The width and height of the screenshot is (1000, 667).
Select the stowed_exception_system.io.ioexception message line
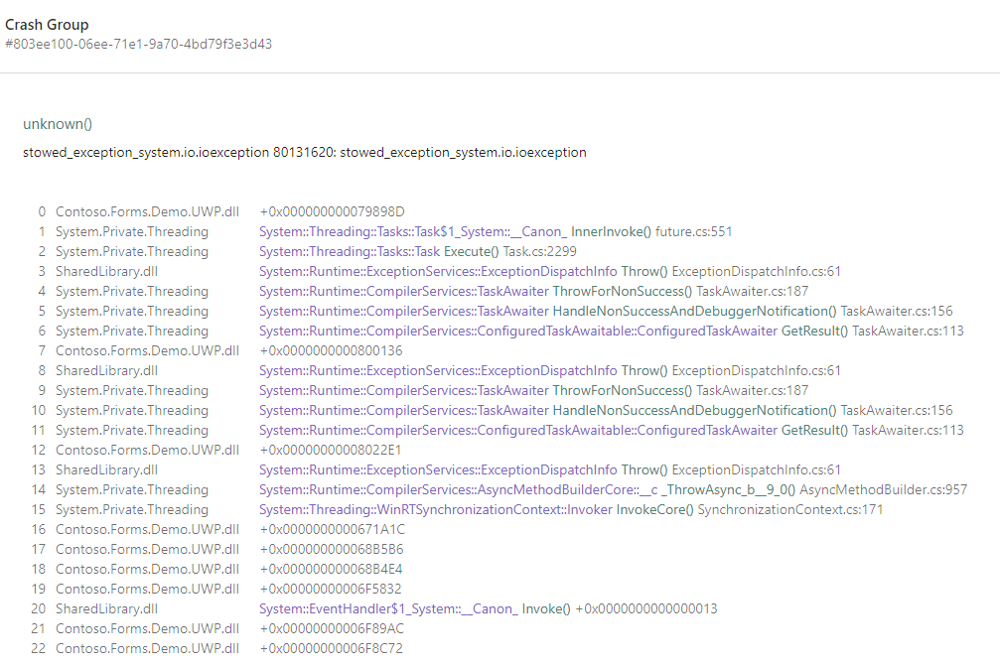tap(305, 153)
